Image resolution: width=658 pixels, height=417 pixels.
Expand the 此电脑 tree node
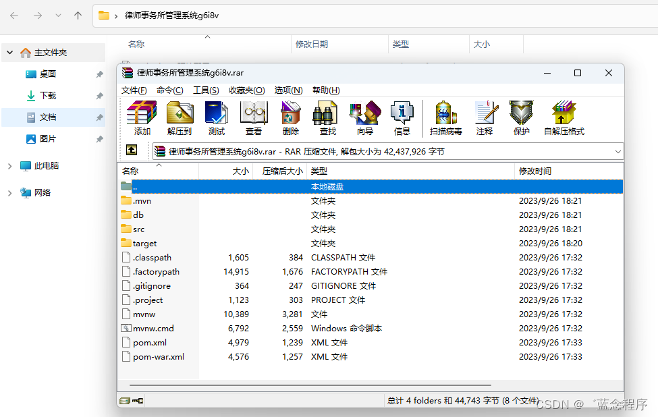pyautogui.click(x=9, y=166)
